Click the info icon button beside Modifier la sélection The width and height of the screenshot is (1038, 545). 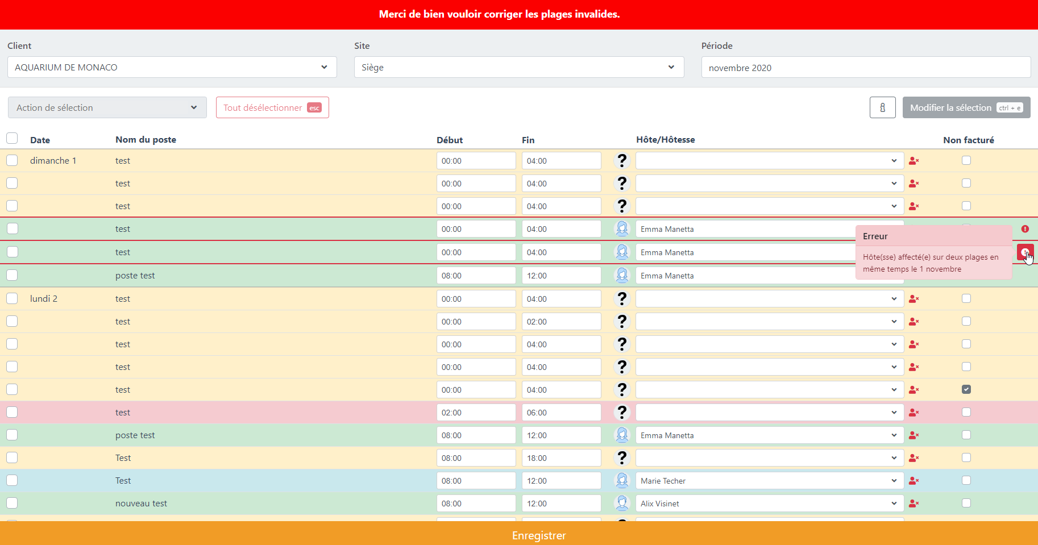[x=882, y=107]
